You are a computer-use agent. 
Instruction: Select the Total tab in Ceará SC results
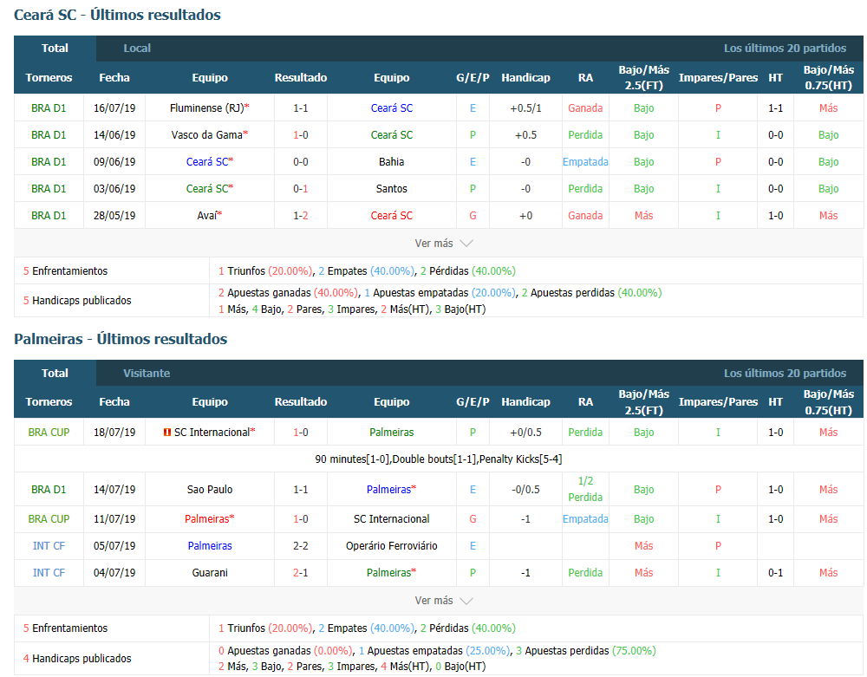pyautogui.click(x=55, y=48)
